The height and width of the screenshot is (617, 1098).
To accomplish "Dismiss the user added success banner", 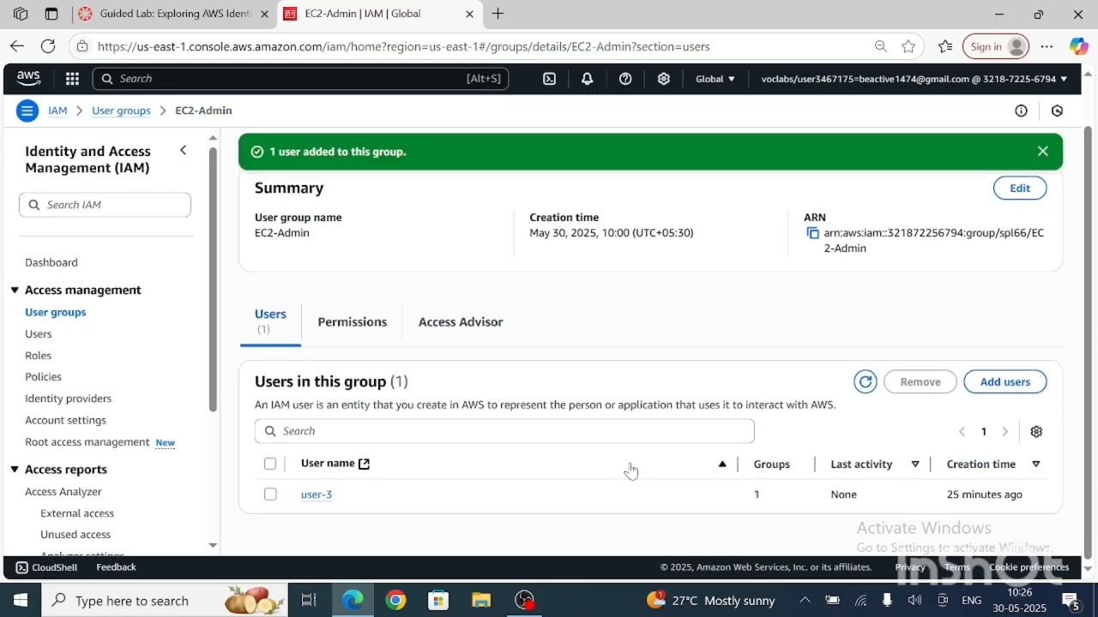I will pyautogui.click(x=1042, y=151).
